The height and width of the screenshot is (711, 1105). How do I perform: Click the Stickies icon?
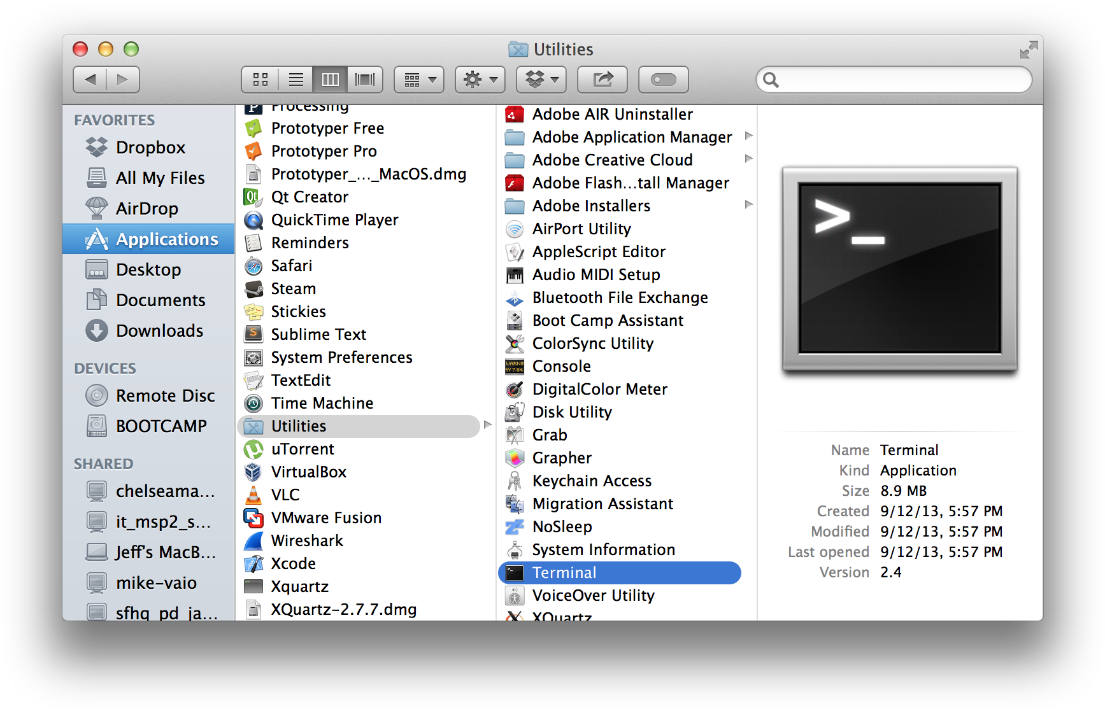pyautogui.click(x=253, y=312)
